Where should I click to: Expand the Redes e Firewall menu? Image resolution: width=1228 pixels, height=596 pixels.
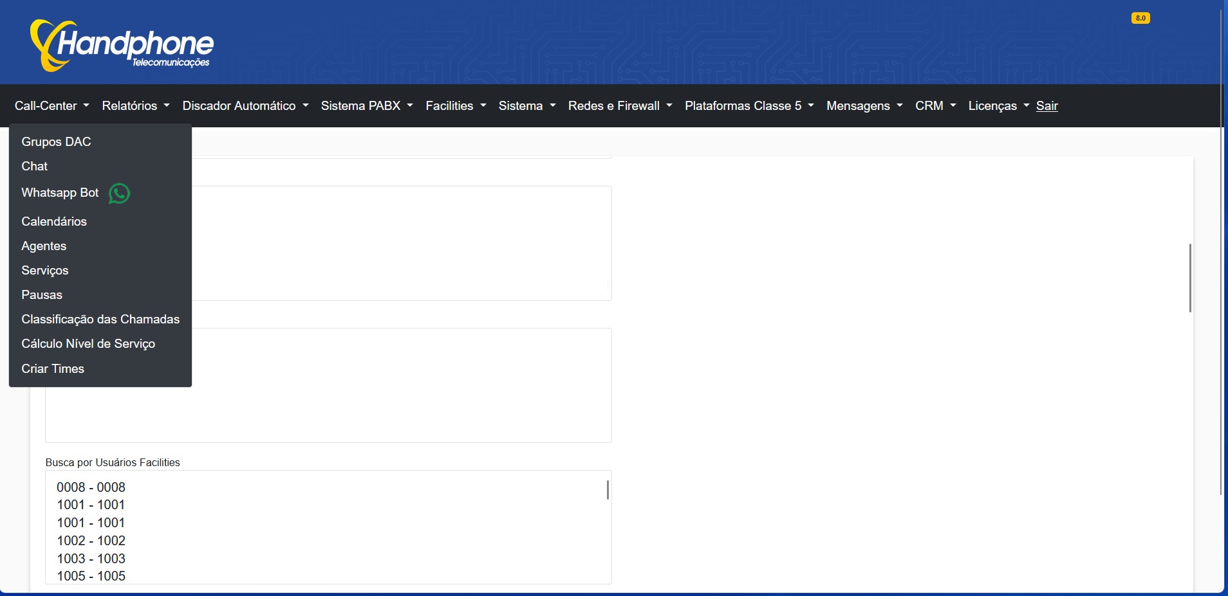[x=619, y=106]
